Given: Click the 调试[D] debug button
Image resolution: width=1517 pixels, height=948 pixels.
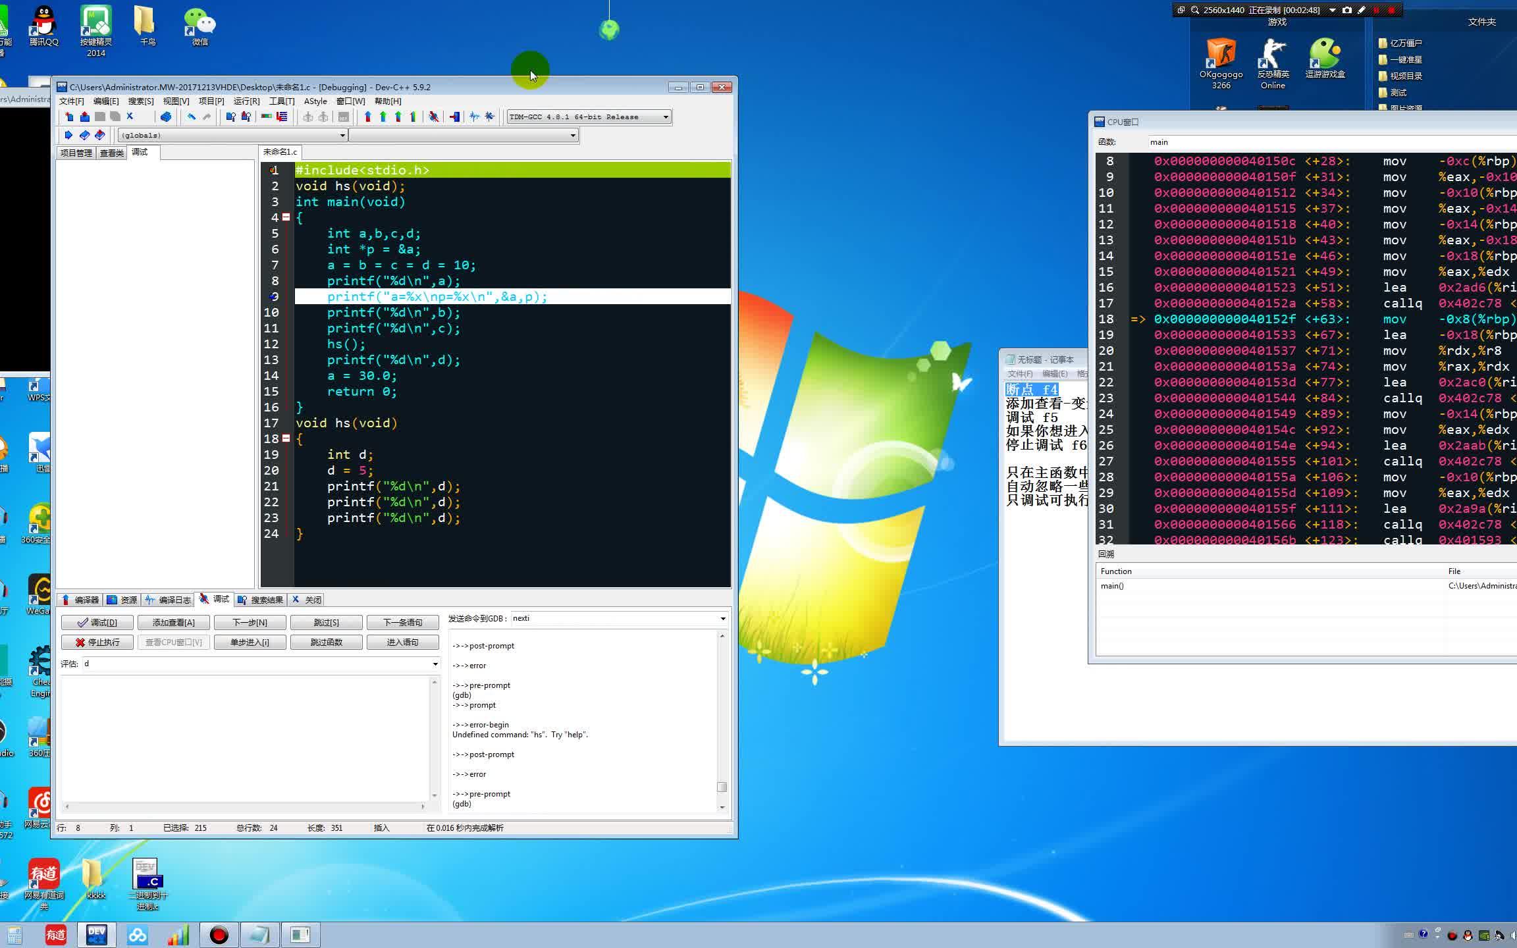Looking at the screenshot, I should pos(97,622).
